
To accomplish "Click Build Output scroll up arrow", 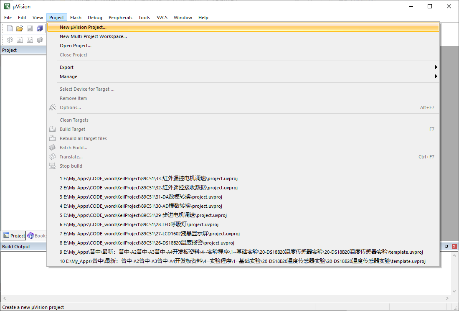I will point(454,255).
